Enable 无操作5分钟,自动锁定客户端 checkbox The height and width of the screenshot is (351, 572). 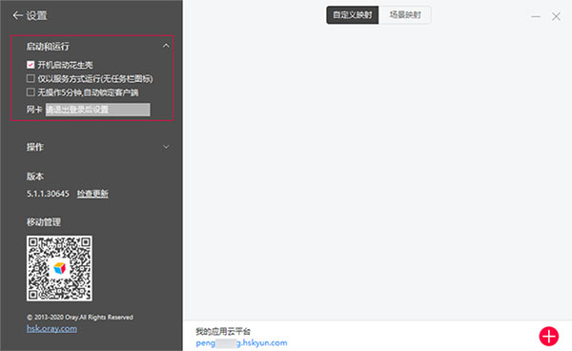coord(31,93)
